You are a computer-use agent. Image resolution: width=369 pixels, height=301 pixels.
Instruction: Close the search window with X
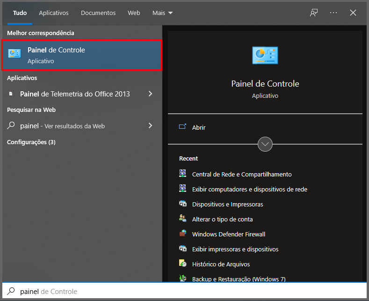353,13
